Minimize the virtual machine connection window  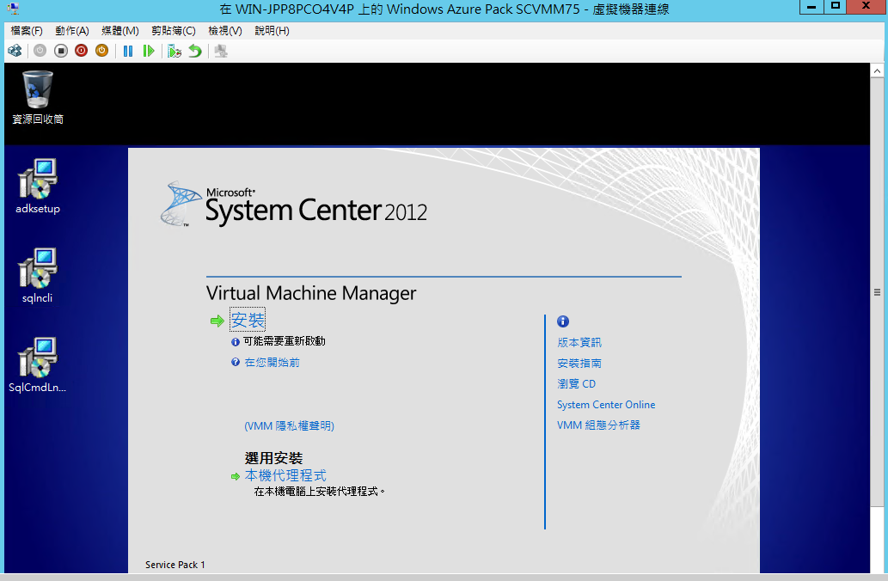tap(811, 7)
